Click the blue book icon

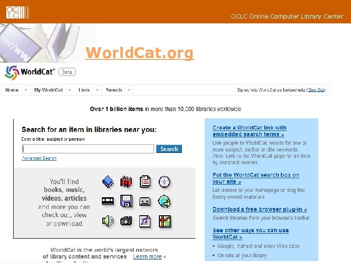click(108, 181)
